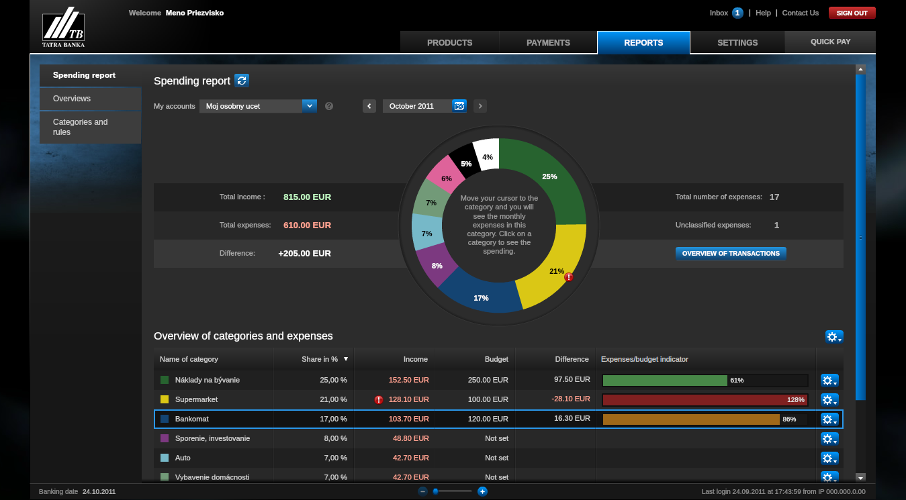Image resolution: width=906 pixels, height=500 pixels.
Task: Click the Tatra Banka logo
Action: (64, 28)
